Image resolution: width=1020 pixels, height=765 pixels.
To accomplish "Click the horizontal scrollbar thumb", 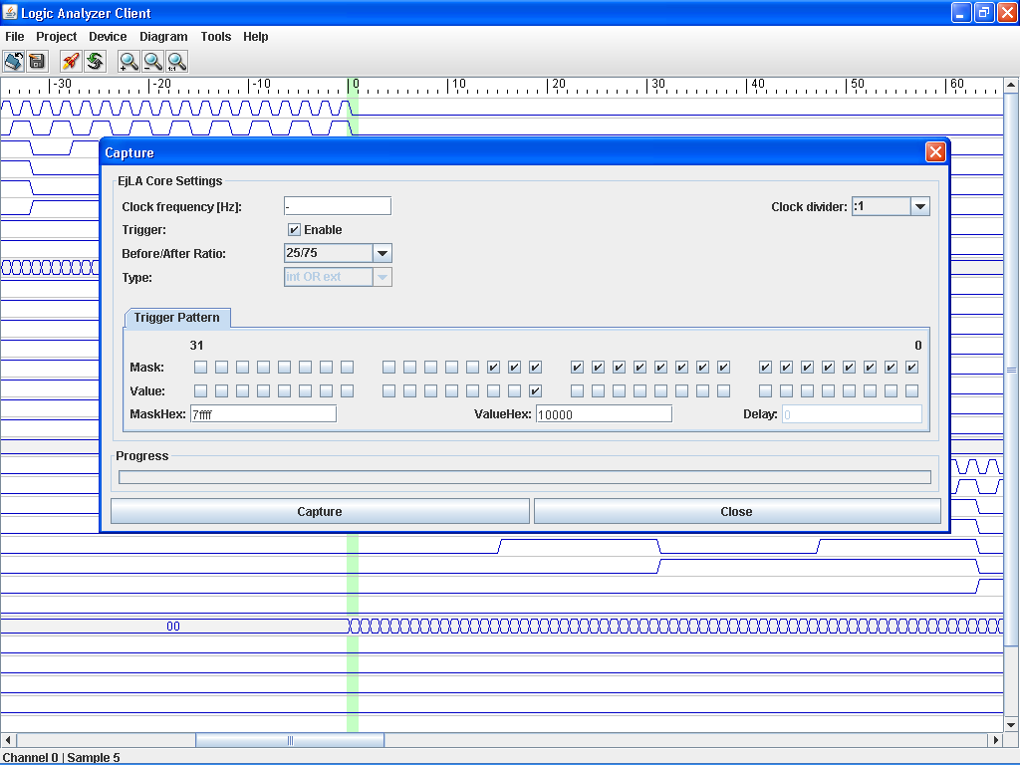I will 290,740.
